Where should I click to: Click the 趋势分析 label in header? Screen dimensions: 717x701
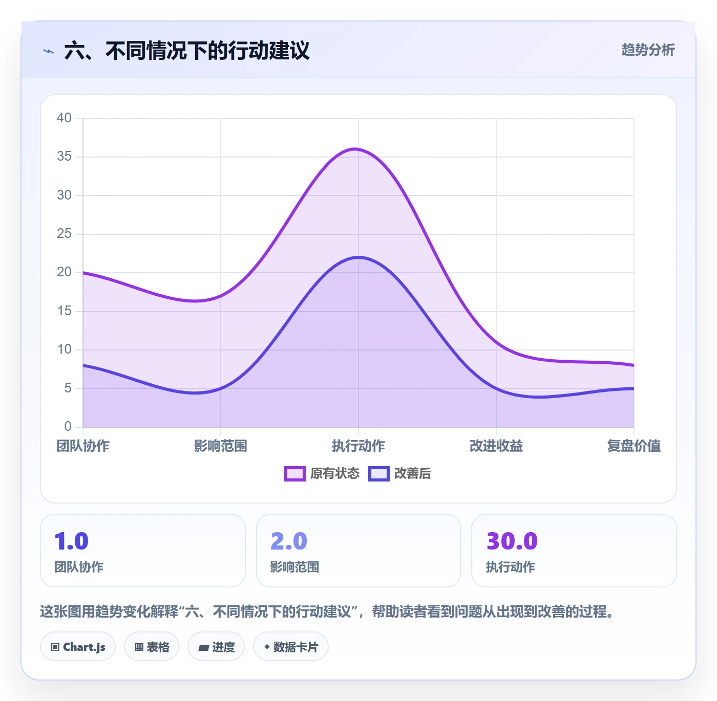point(648,50)
